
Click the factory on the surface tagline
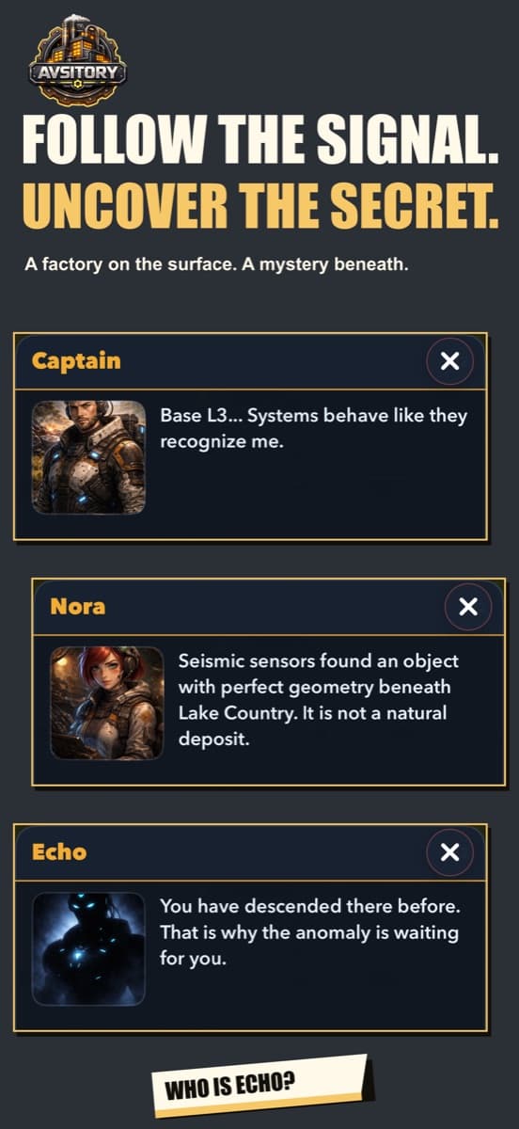(x=216, y=265)
